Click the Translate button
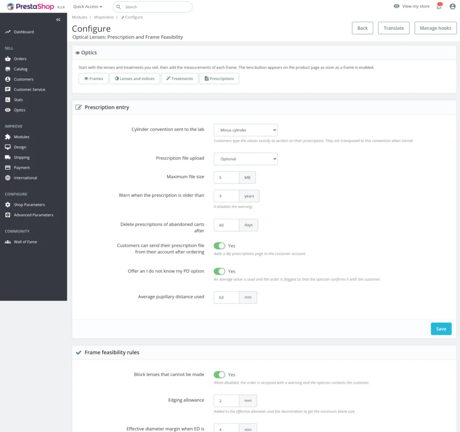The image size is (460, 432). pos(394,28)
